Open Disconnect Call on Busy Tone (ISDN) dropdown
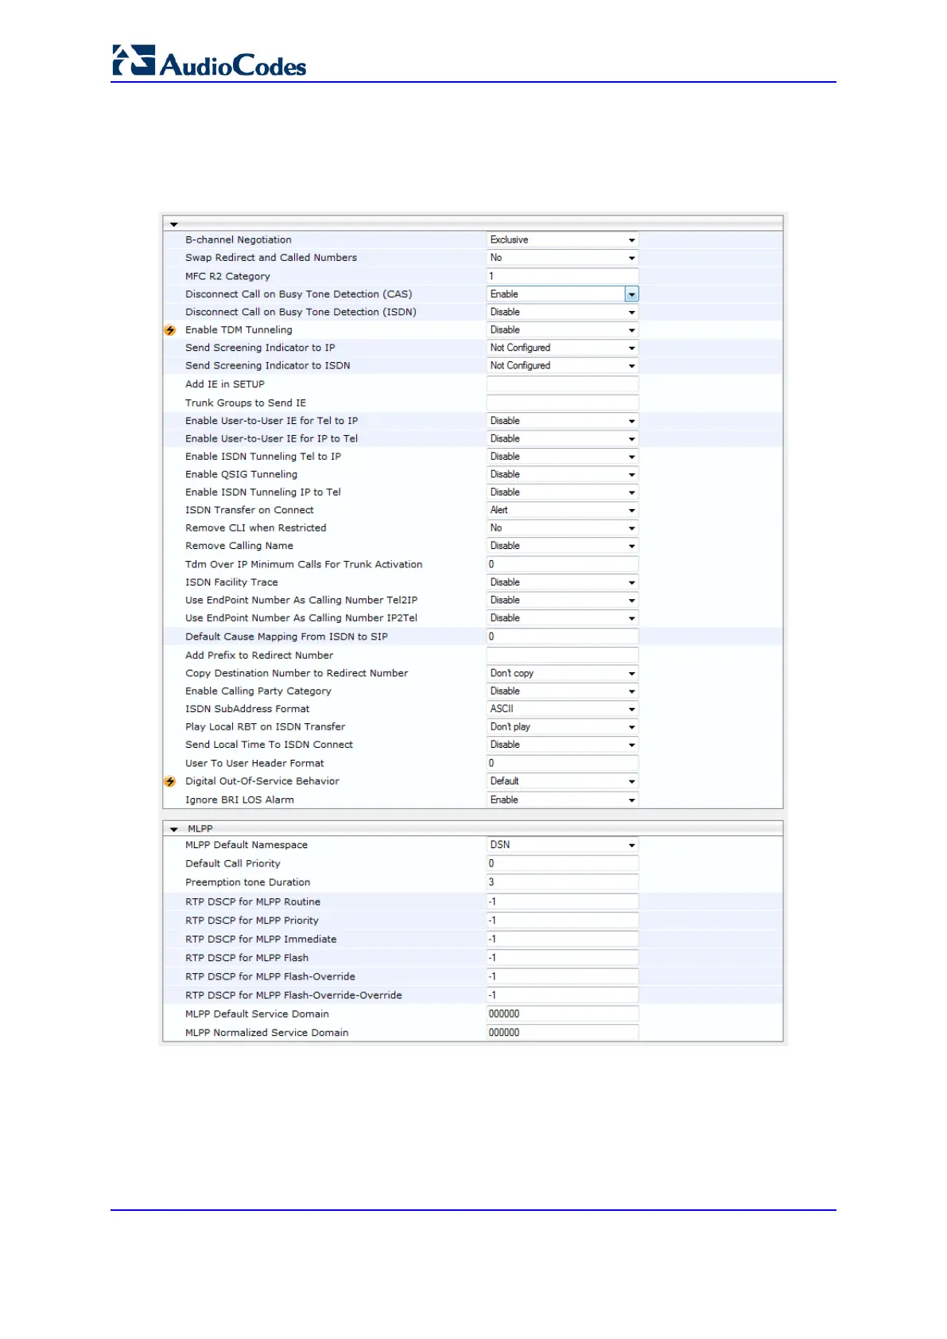The height and width of the screenshot is (1339, 947). (562, 312)
